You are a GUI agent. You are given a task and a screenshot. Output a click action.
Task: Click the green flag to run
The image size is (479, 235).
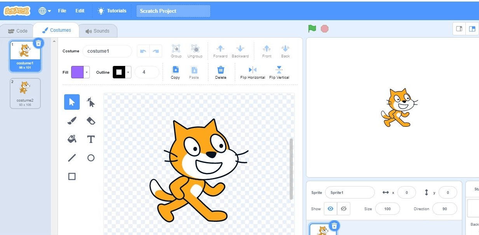[312, 29]
